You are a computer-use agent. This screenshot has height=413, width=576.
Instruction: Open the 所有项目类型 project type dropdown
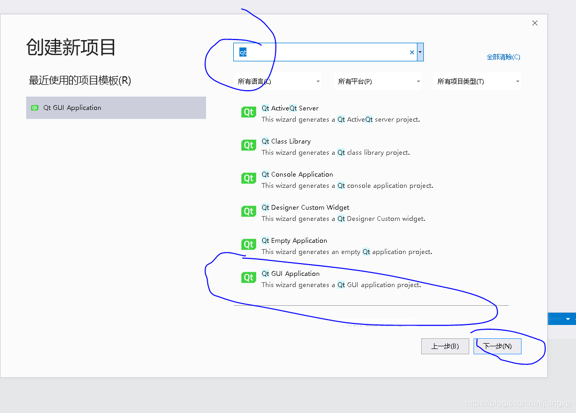click(477, 82)
